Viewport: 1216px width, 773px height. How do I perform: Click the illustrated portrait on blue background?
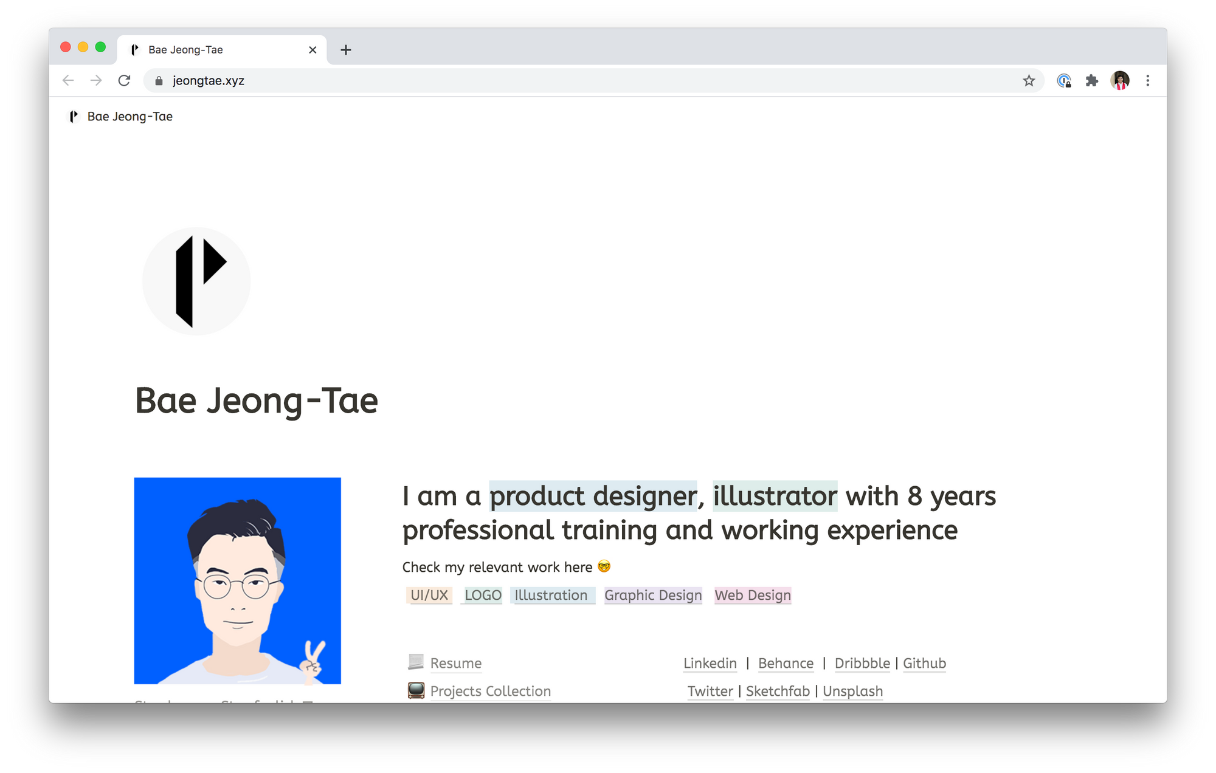(238, 580)
